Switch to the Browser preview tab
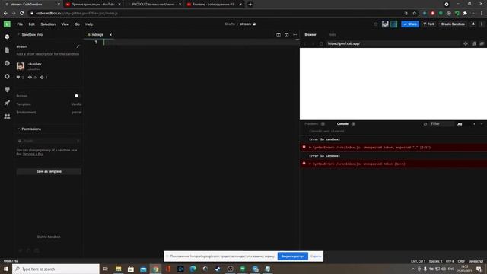 tap(310, 35)
